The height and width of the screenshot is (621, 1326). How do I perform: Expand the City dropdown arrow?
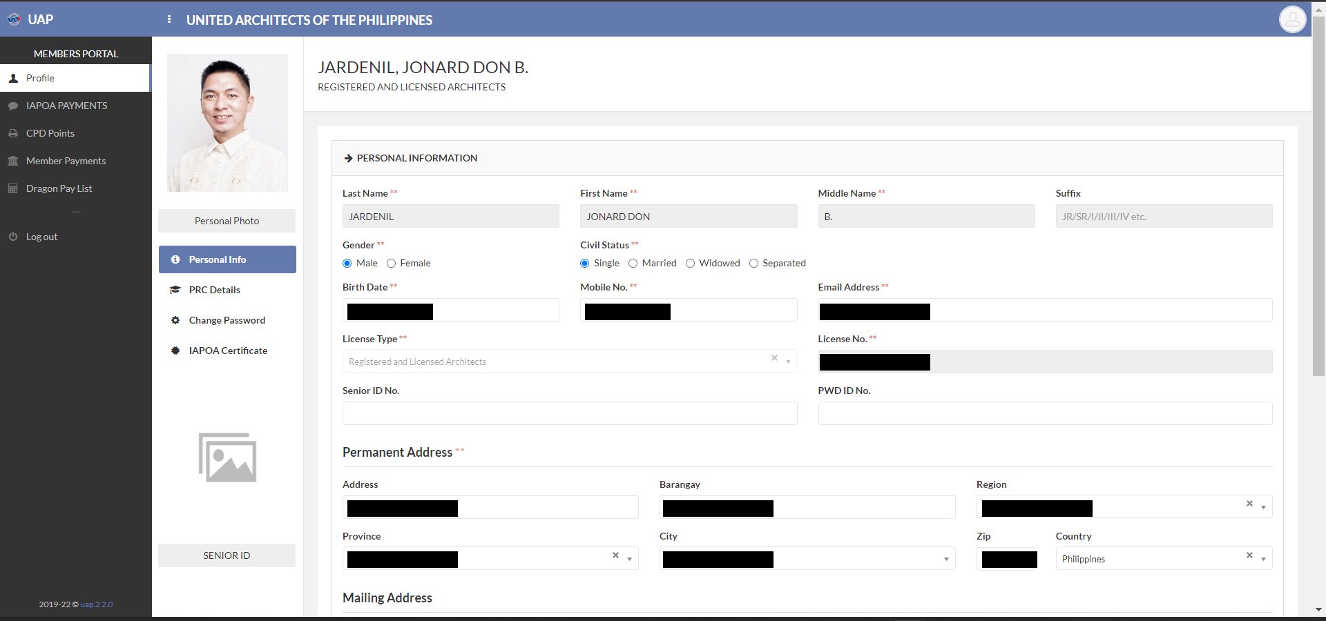[946, 559]
